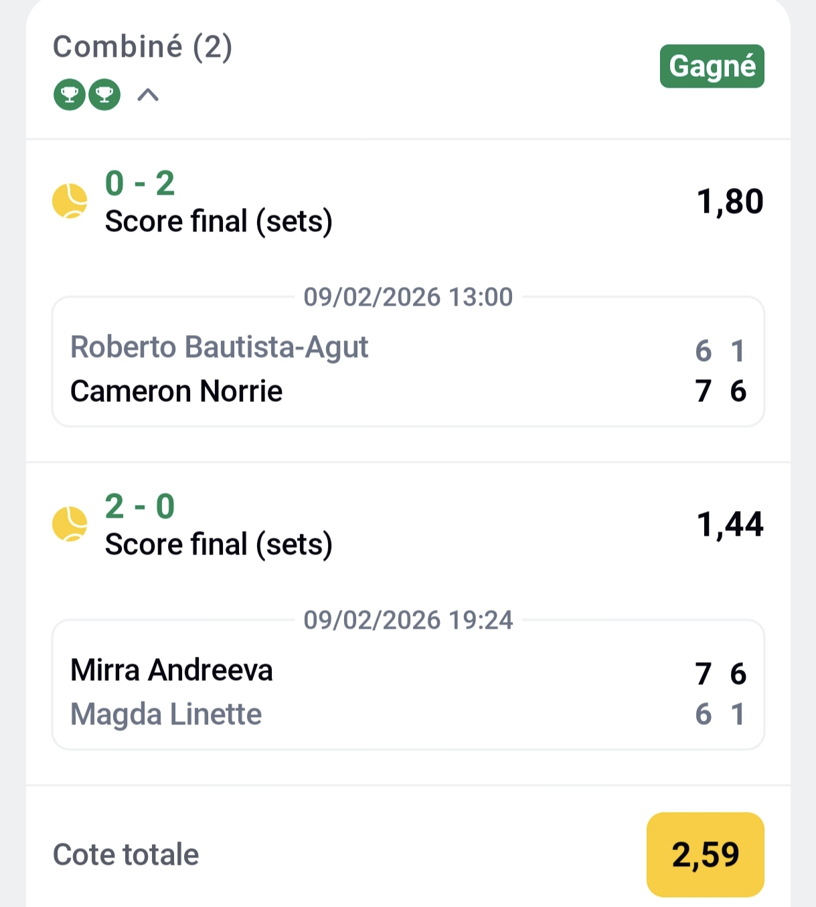
Task: Click the second green trophy icon
Action: click(x=104, y=94)
